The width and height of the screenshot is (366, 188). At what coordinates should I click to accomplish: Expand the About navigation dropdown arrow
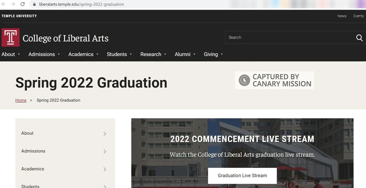(19, 55)
